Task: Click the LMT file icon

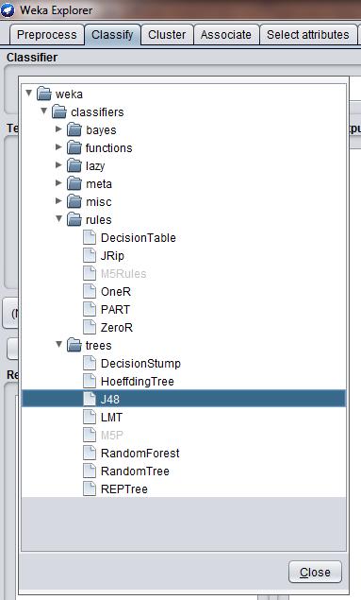Action: [x=90, y=417]
